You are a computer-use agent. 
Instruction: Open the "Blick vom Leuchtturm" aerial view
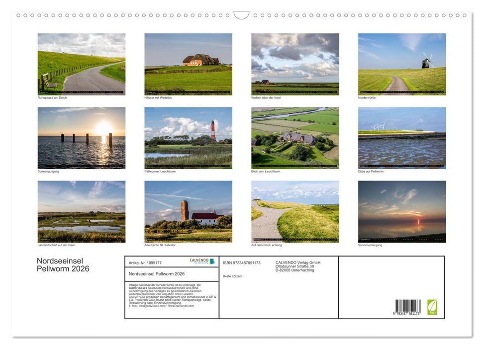point(295,137)
